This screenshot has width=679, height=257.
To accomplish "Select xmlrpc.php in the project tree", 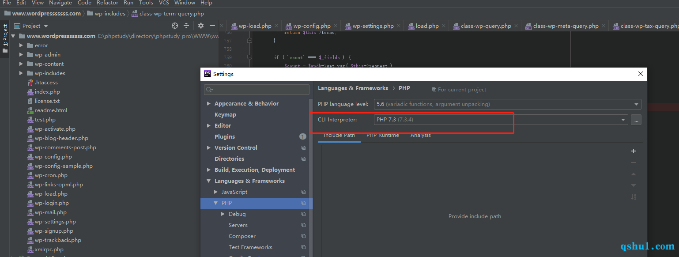I will [49, 249].
